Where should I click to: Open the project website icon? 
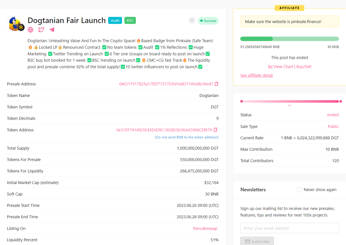[30, 30]
